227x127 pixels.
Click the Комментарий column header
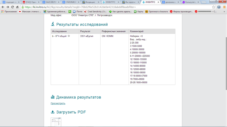click(137, 31)
